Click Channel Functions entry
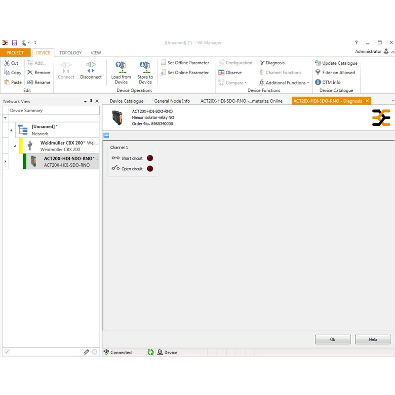 coord(280,73)
